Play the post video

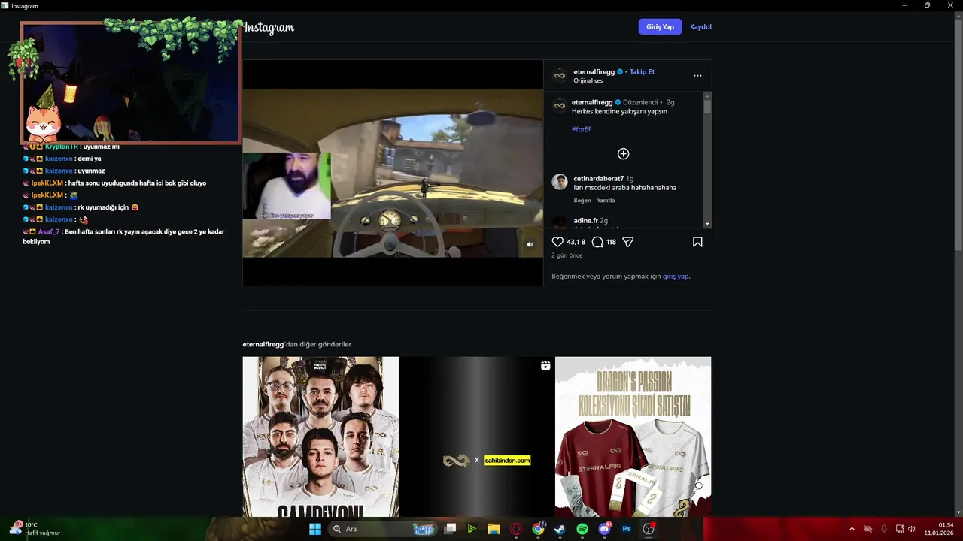[393, 173]
